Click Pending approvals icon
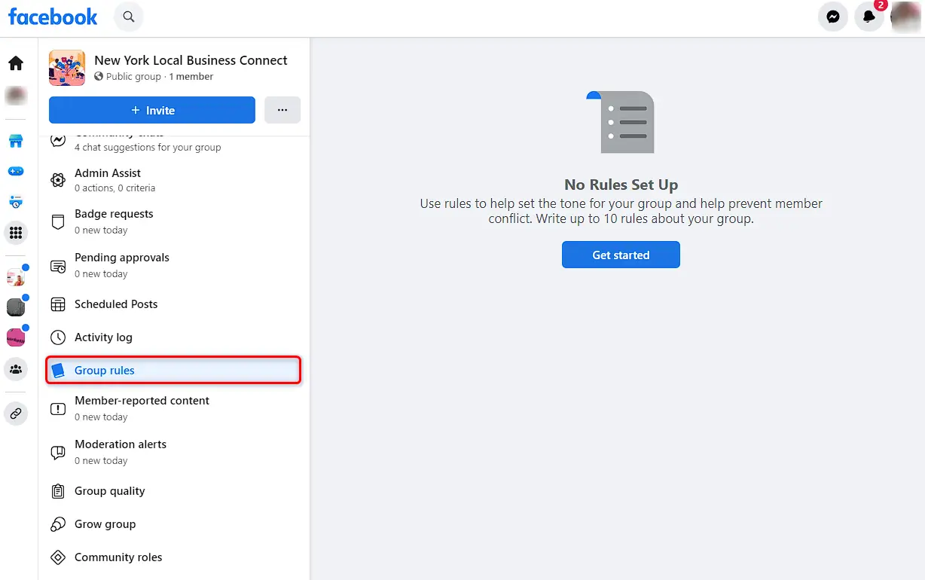This screenshot has width=925, height=580. [58, 266]
